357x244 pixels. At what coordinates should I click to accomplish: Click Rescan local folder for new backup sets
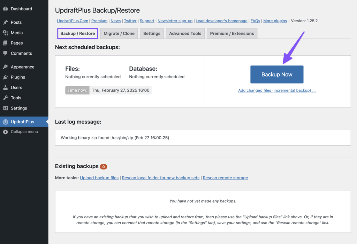(x=161, y=178)
